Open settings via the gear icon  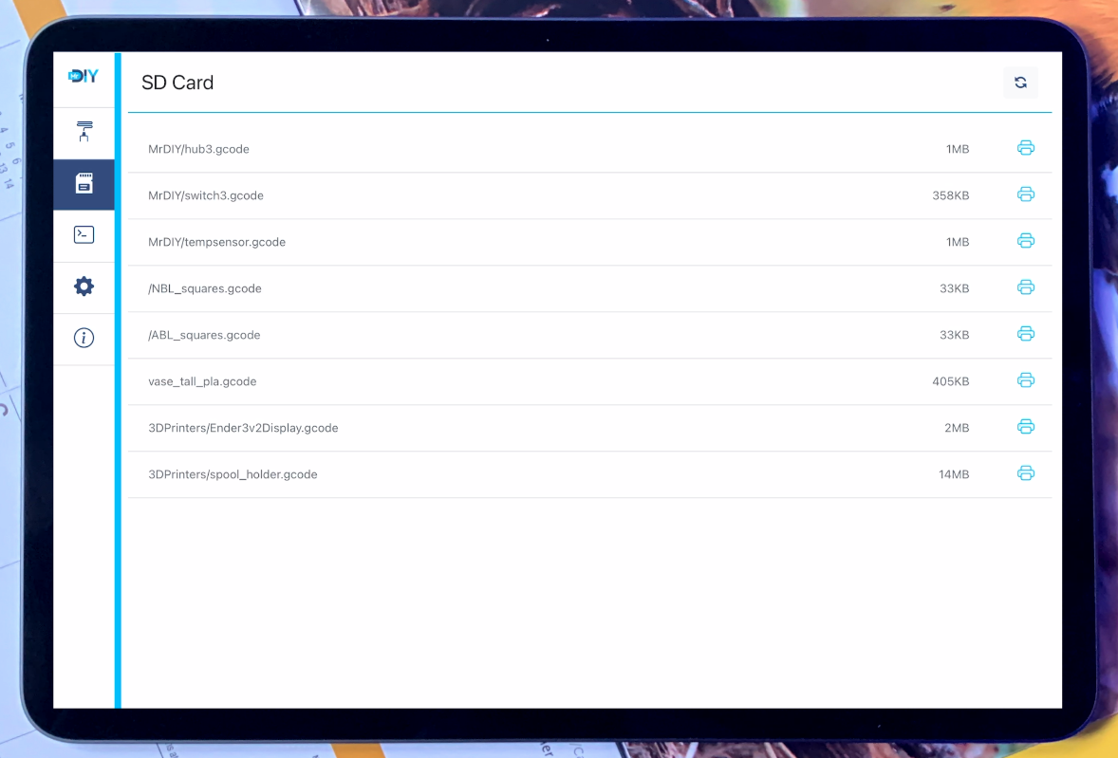[x=84, y=287]
